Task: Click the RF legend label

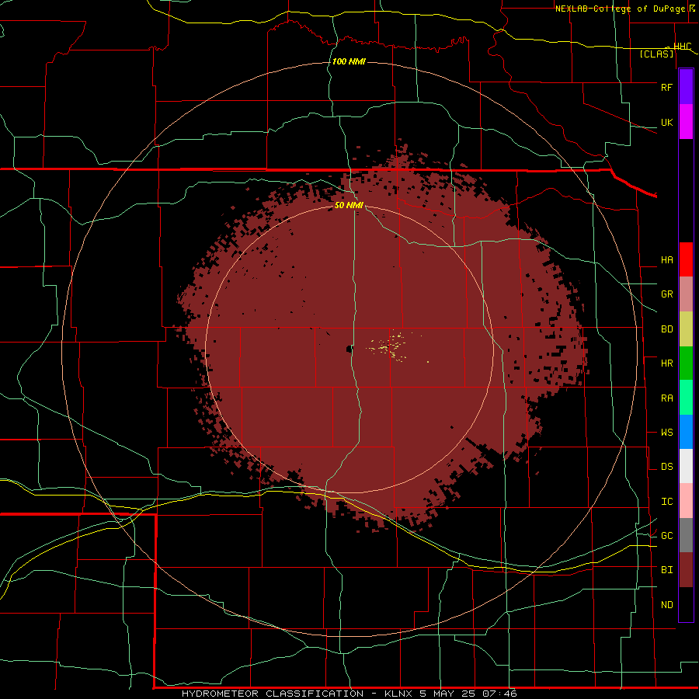Action: click(666, 87)
